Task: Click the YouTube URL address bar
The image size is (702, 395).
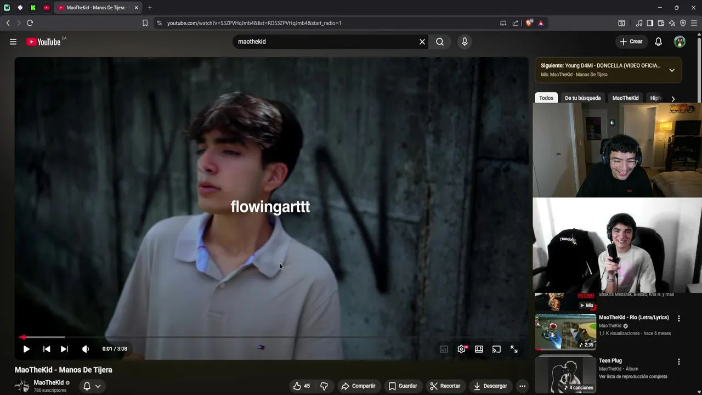Action: 329,23
